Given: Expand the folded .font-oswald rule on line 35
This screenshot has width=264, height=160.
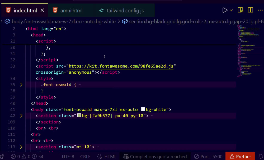Looking at the screenshot, I should coord(21,85).
